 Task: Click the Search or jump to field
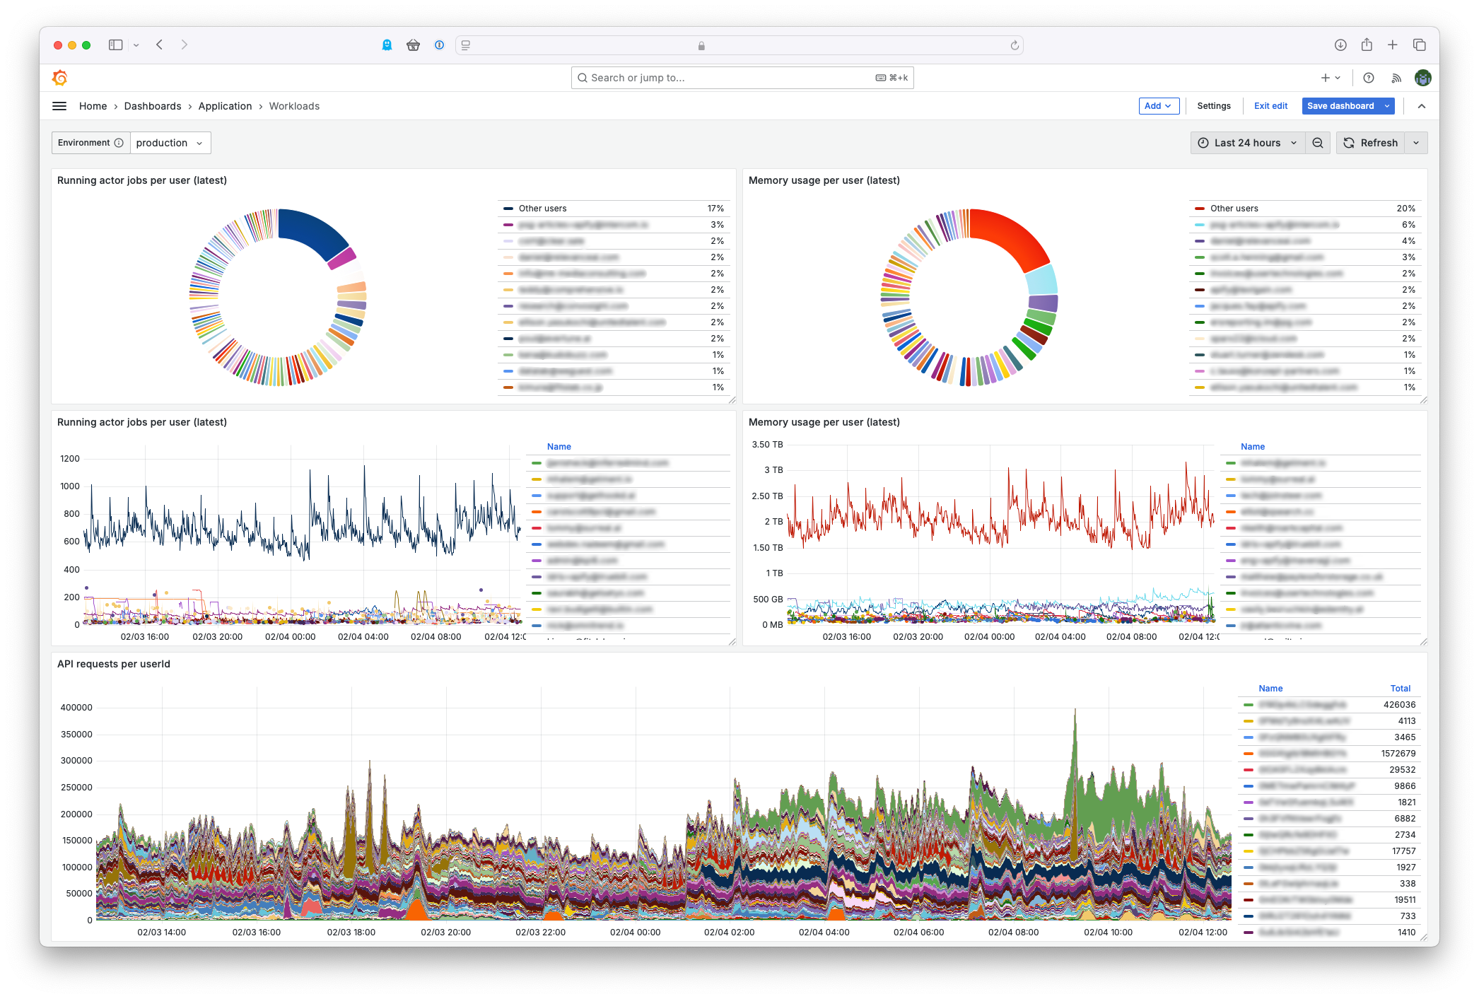tap(741, 78)
